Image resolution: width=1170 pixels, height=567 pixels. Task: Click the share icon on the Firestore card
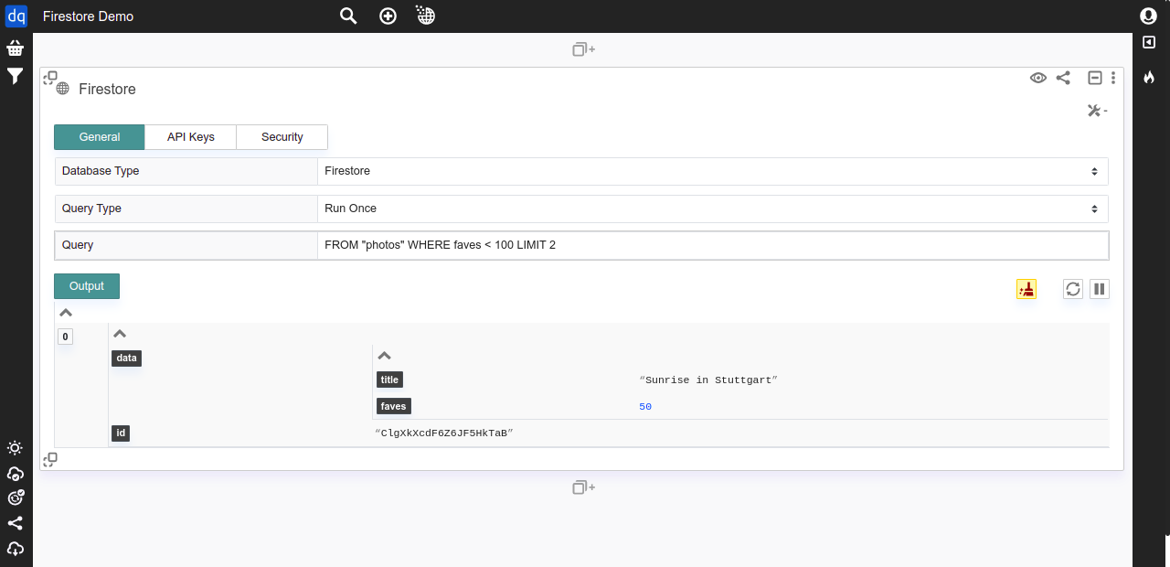(x=1063, y=78)
